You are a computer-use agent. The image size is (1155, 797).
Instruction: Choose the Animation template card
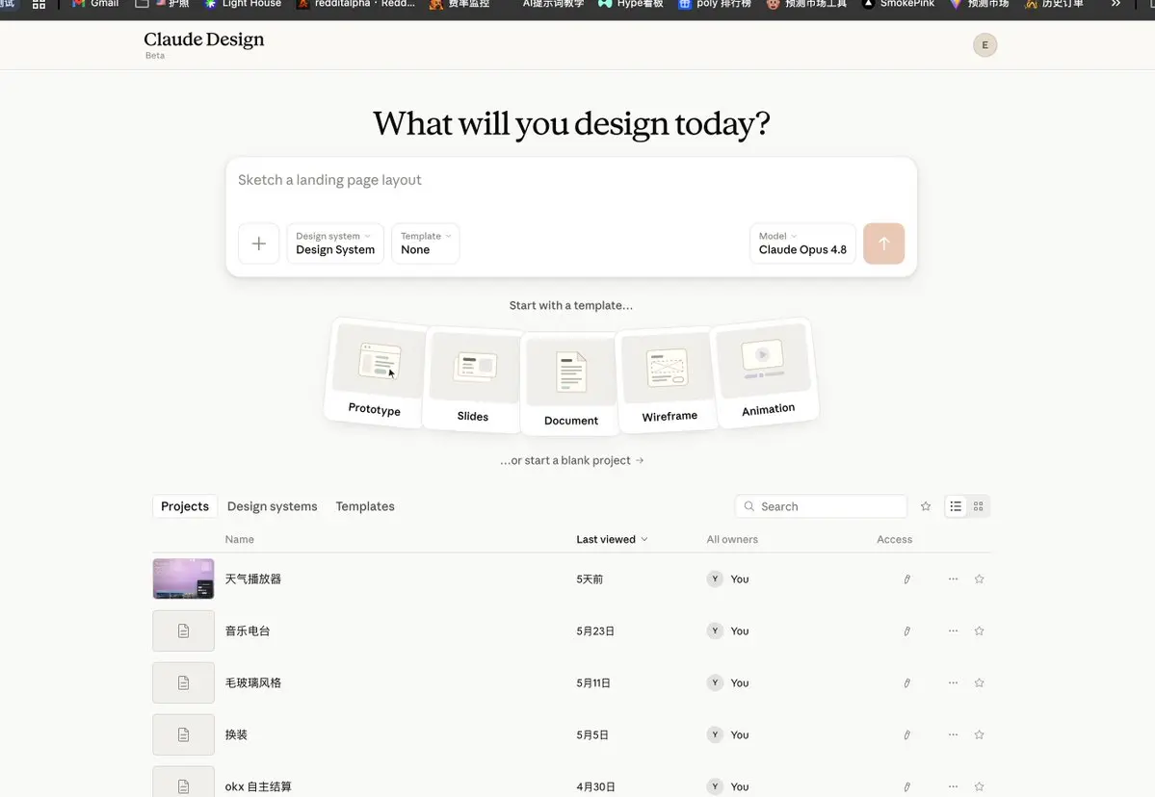[765, 373]
